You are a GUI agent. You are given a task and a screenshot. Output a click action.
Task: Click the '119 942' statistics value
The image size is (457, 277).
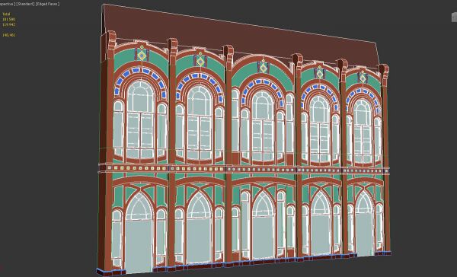point(8,25)
